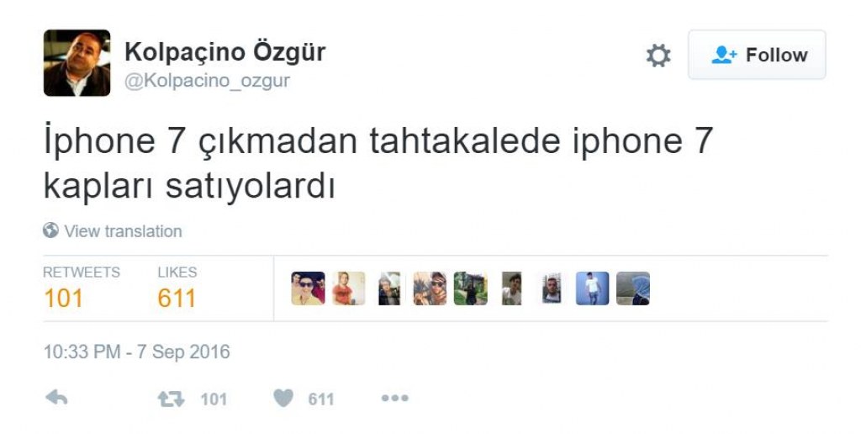The width and height of the screenshot is (861, 434).
Task: Open second liker avatar in red shirt
Action: 349,288
